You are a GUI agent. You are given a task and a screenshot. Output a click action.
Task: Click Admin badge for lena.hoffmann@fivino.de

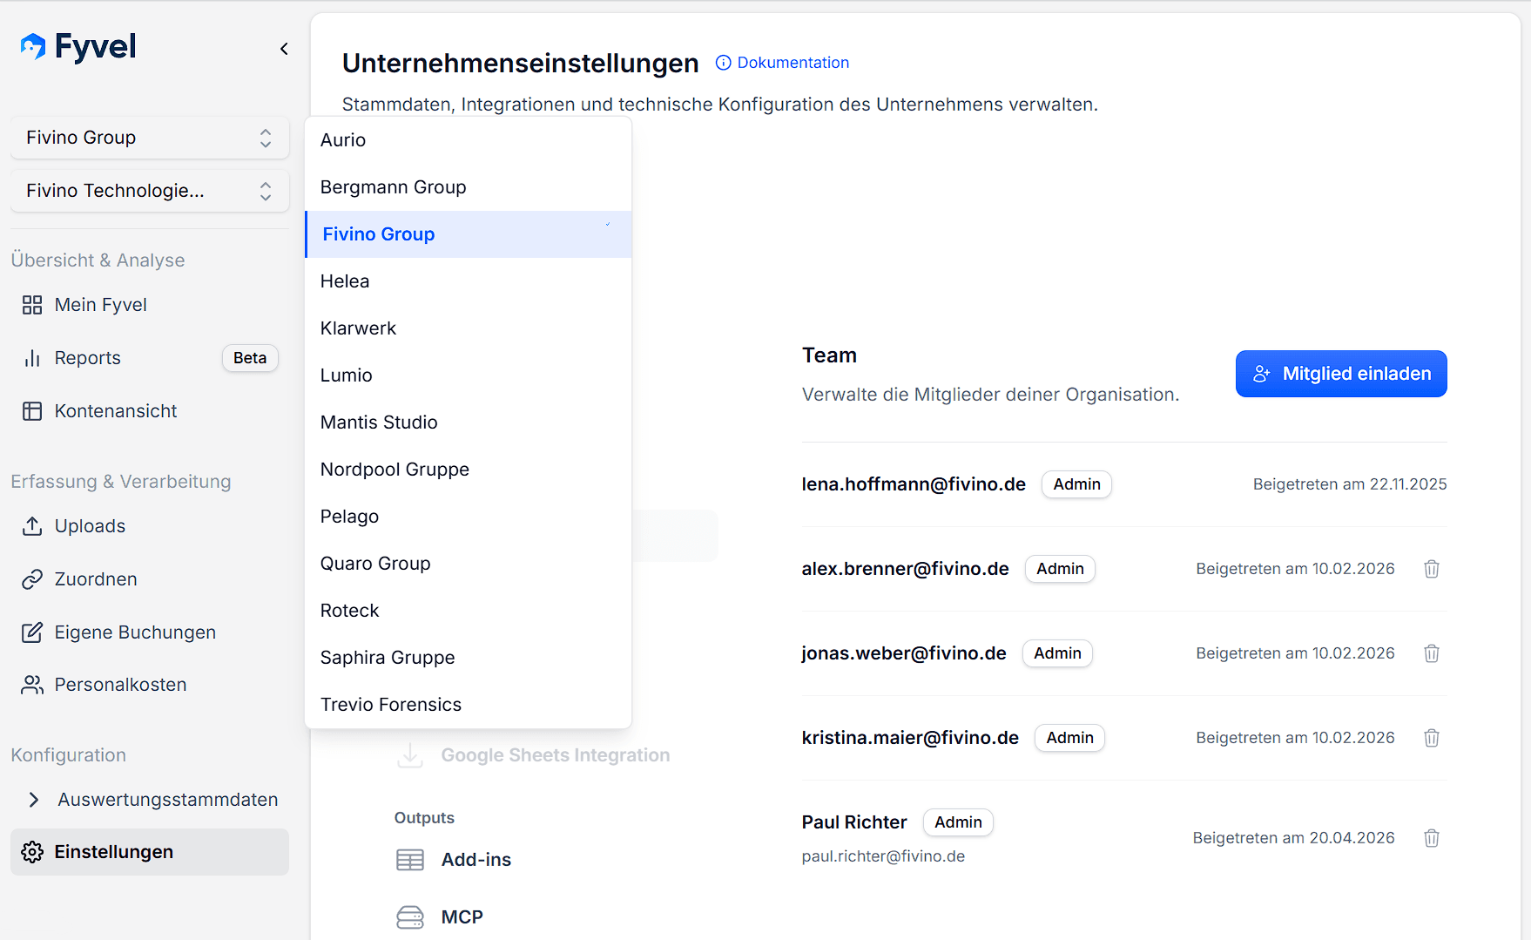pos(1076,484)
